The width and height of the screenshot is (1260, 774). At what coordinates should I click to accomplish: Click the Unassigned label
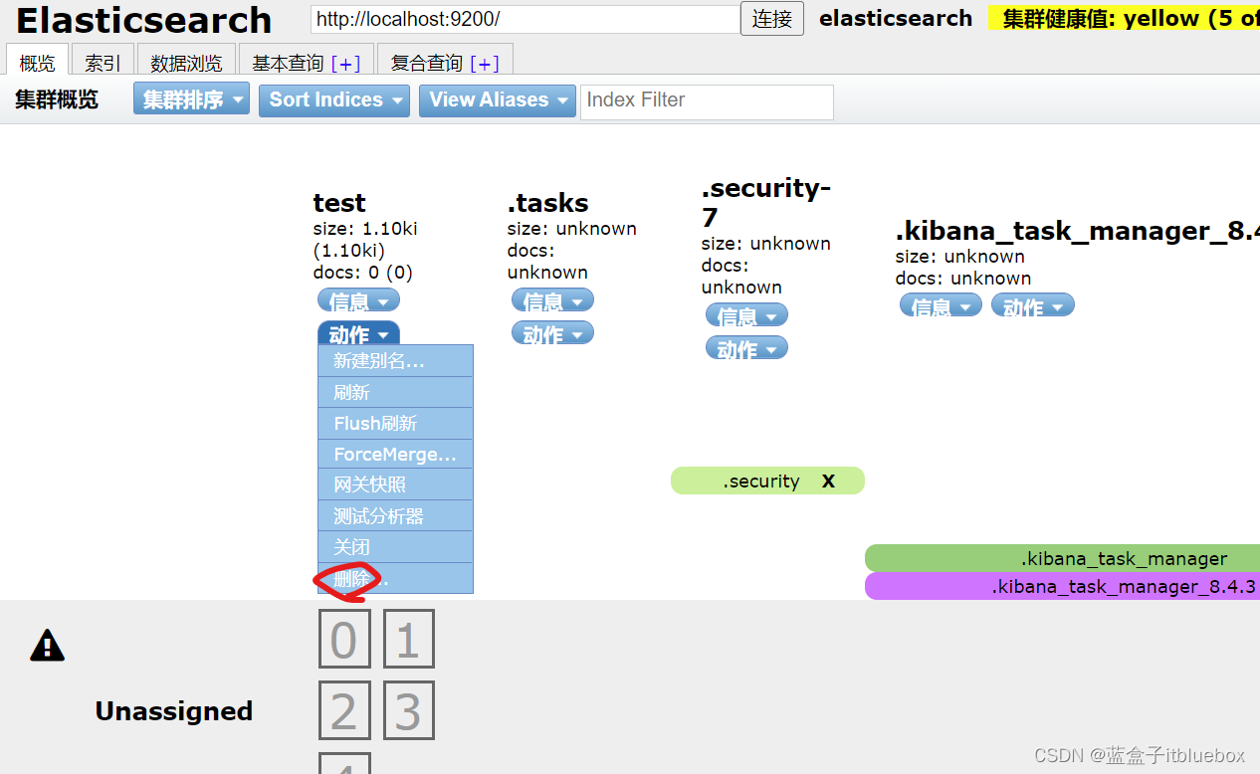point(174,711)
